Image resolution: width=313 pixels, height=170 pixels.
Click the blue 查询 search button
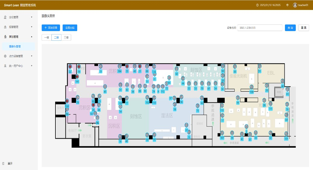pyautogui.click(x=290, y=28)
